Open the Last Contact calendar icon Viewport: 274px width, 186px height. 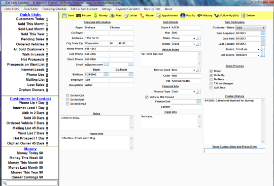[x=263, y=44]
